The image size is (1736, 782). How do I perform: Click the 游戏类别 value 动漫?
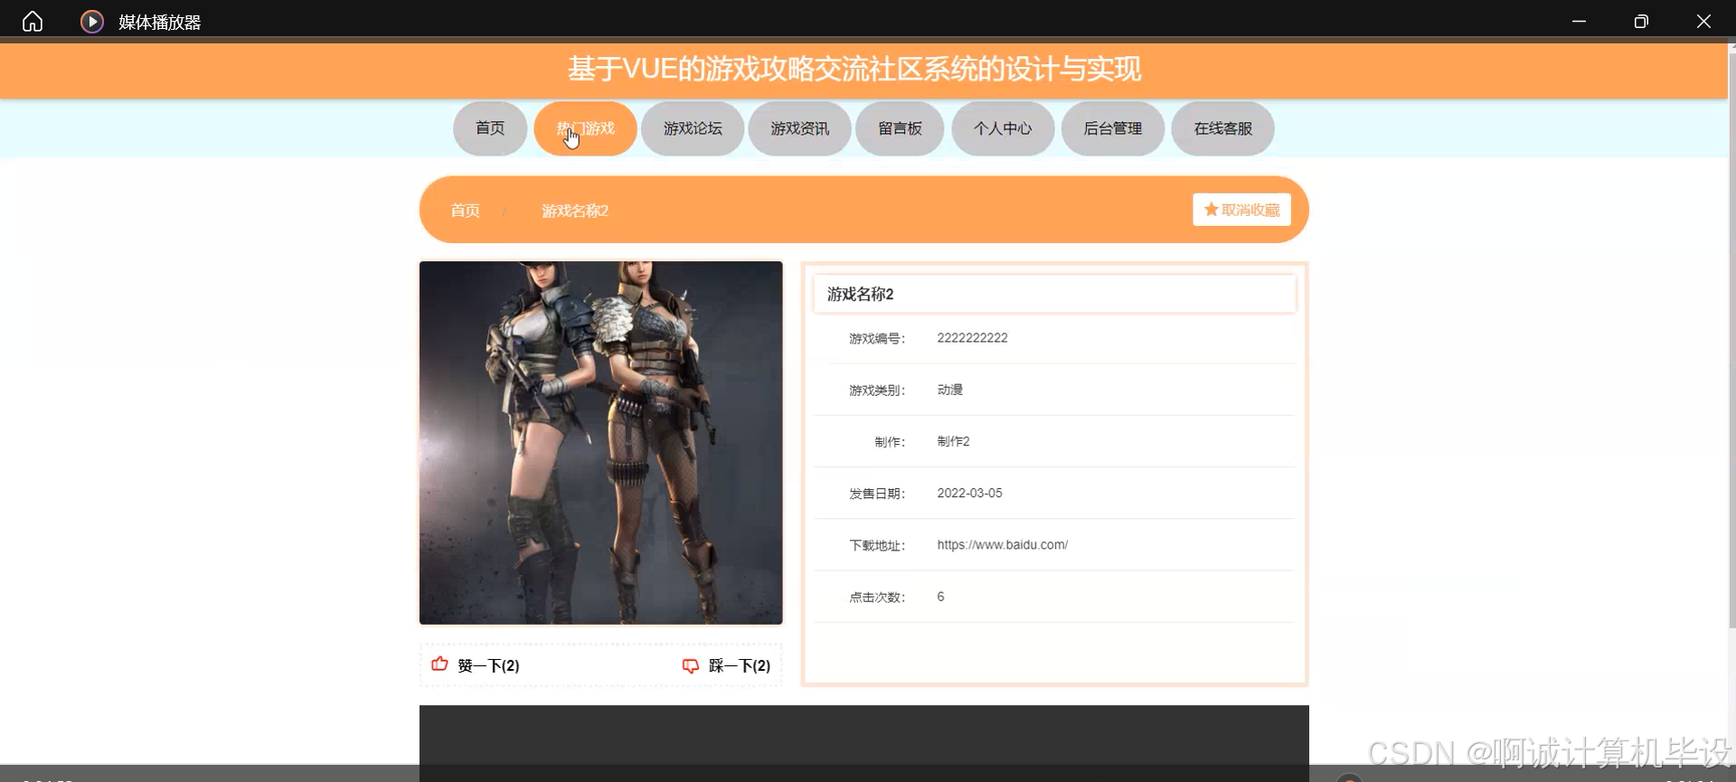950,390
